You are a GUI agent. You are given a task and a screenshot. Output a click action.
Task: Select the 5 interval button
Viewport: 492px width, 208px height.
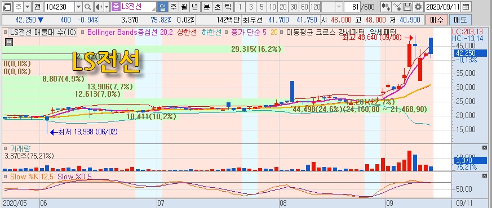(261, 7)
